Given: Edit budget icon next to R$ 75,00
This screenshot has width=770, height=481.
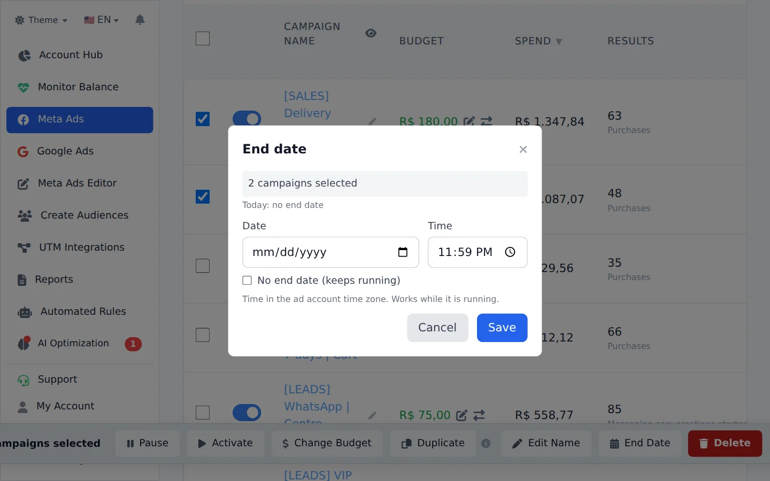Looking at the screenshot, I should click(x=461, y=415).
